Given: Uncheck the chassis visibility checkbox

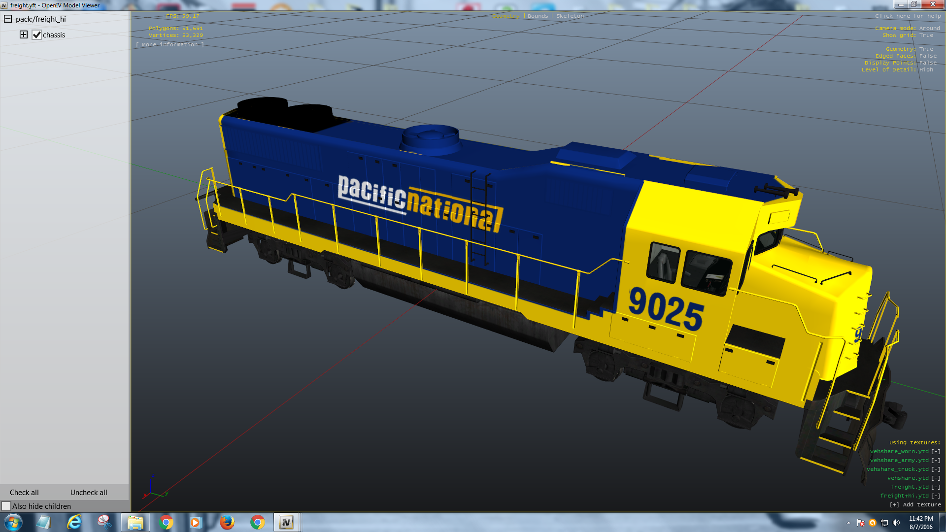Looking at the screenshot, I should (x=36, y=35).
